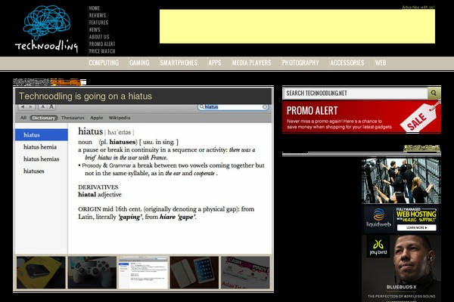This screenshot has width=454, height=302.
Task: Open the 'Technoodling is going on a hiatus' headline
Action: [x=86, y=96]
